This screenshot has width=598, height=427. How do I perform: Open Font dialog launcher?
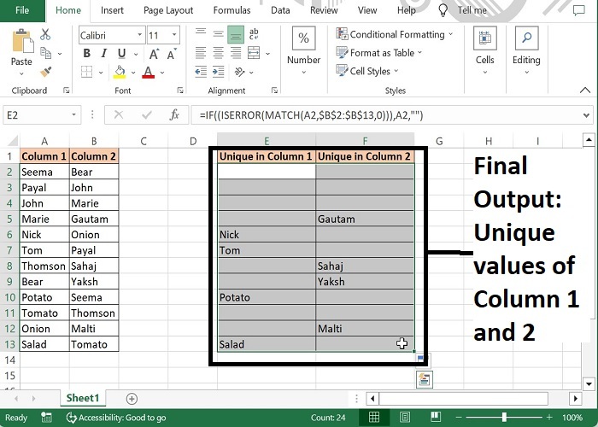tap(180, 91)
